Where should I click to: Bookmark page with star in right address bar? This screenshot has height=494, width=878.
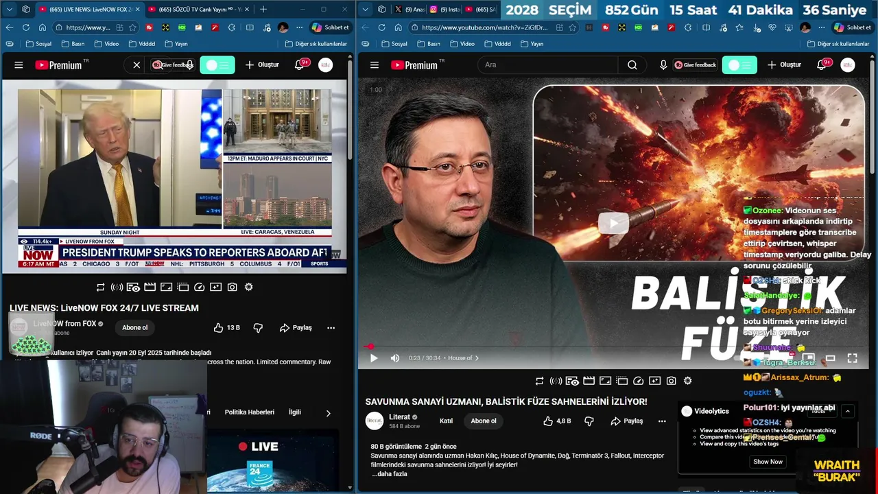573,27
